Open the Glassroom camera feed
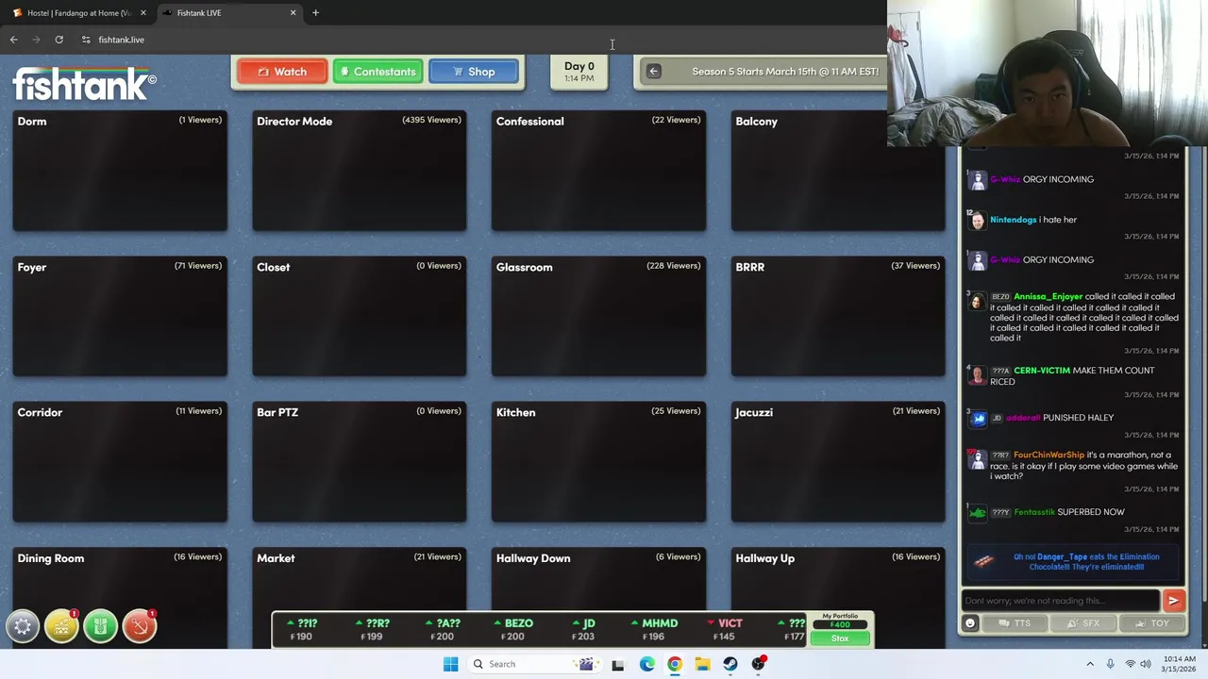The image size is (1208, 679). click(x=598, y=316)
